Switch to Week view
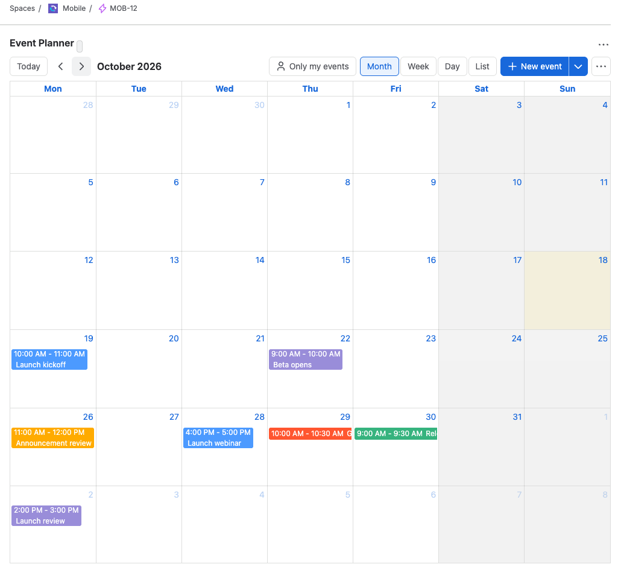This screenshot has width=618, height=567. pyautogui.click(x=418, y=66)
